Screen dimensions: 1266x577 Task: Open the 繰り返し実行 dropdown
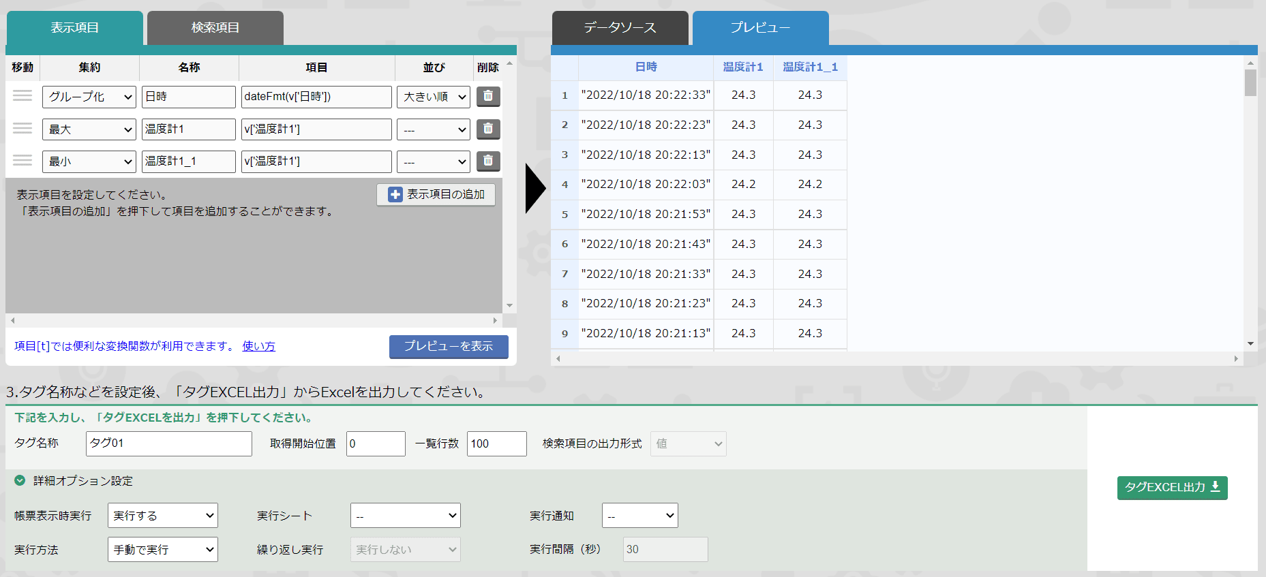406,550
